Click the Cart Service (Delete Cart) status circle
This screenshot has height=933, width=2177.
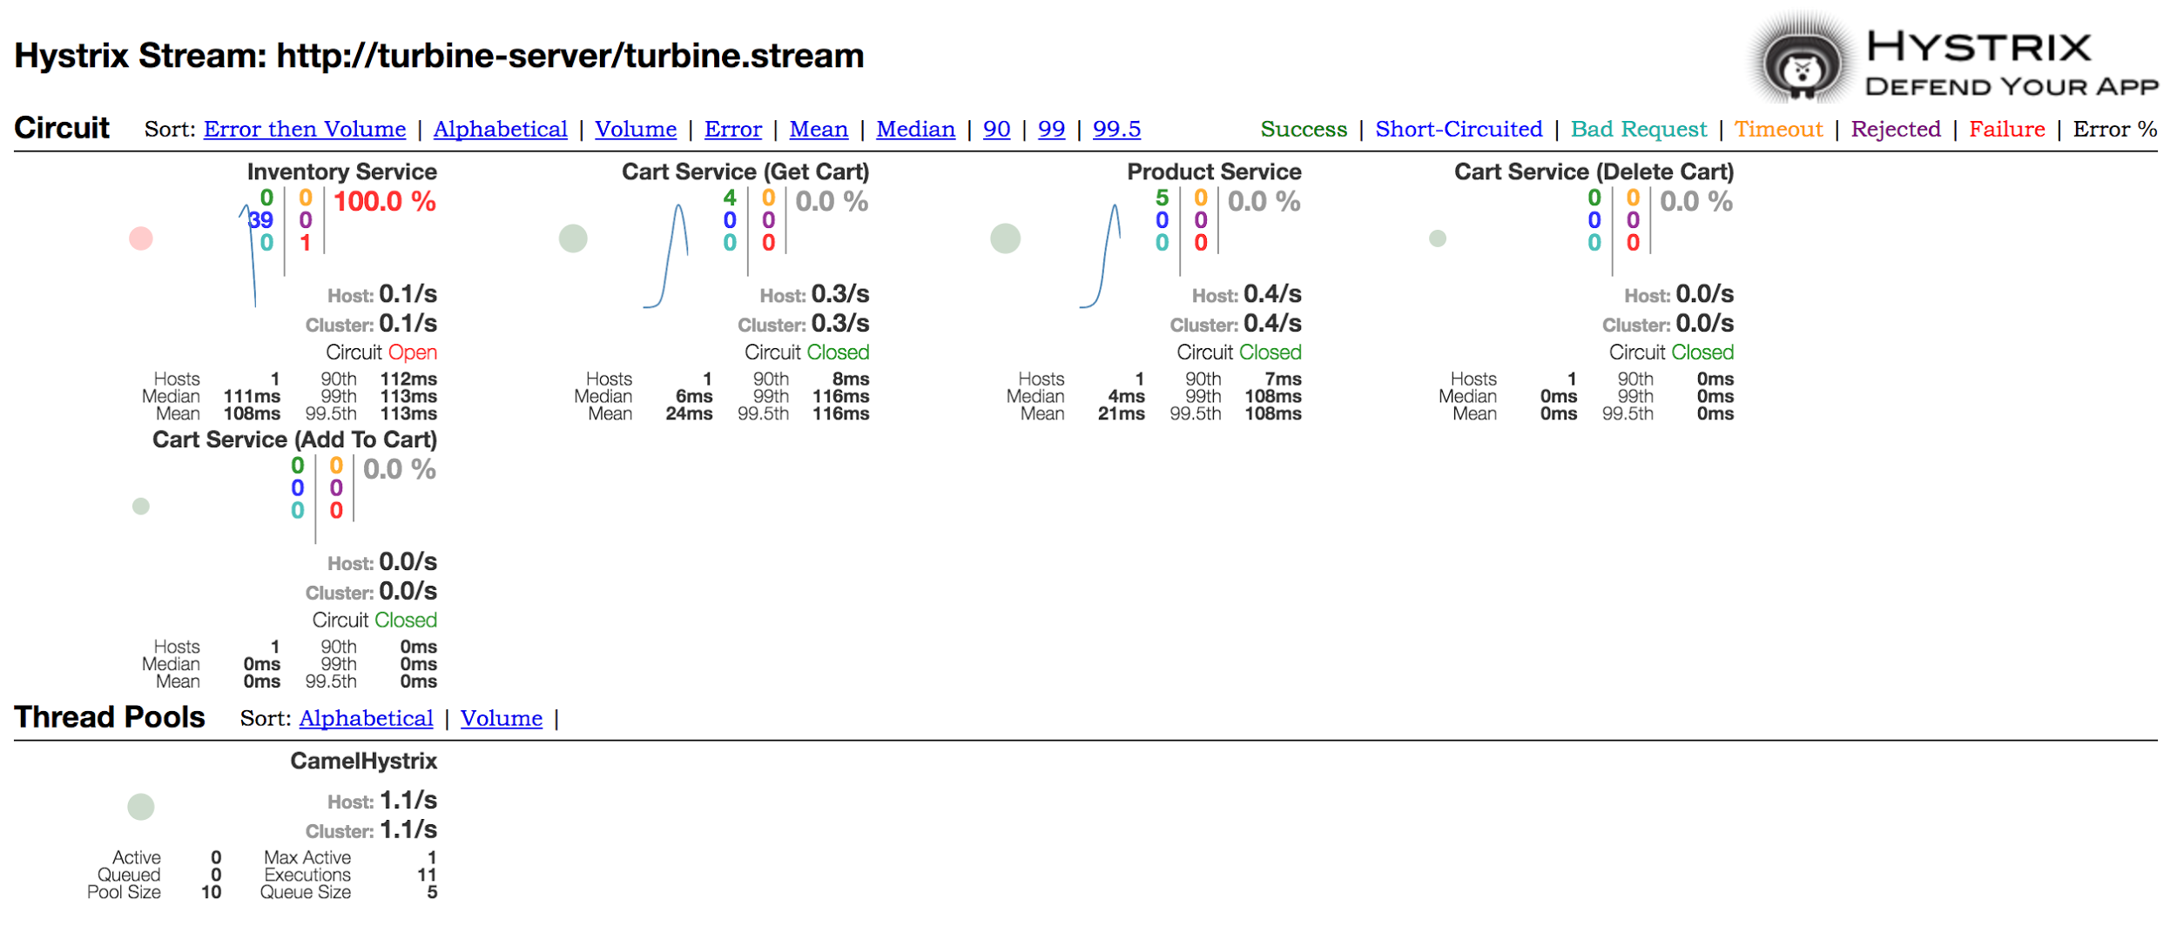point(1437,238)
